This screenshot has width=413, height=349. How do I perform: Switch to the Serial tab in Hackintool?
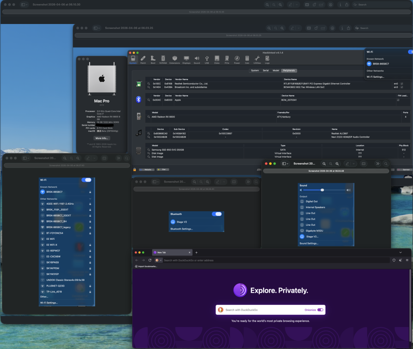(x=266, y=70)
